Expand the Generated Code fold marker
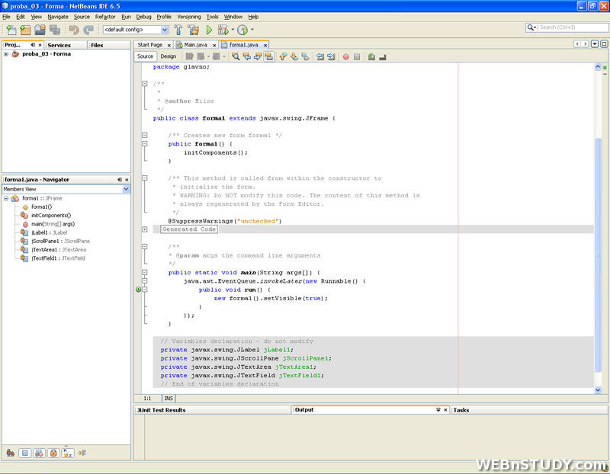 click(x=145, y=229)
